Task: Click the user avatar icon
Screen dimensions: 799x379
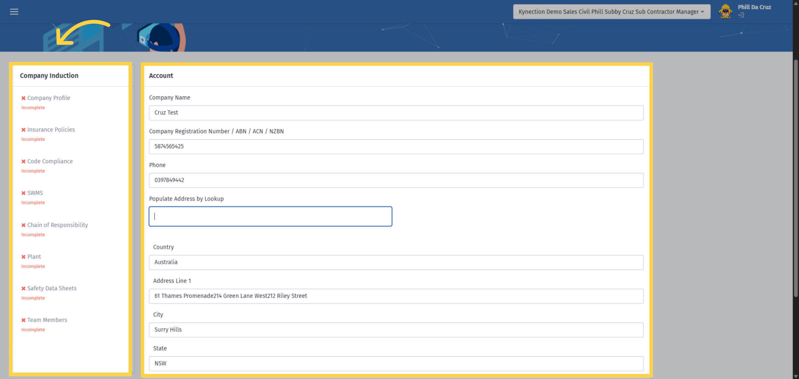Action: pos(725,12)
